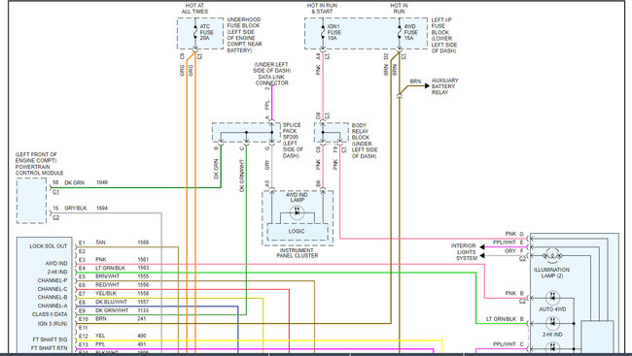
Task: Click the RED/WHT wire label at E6
Action: (x=107, y=285)
